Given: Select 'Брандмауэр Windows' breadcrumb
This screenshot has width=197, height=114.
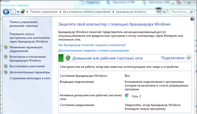Looking at the screenshot, I should coord(131,12).
